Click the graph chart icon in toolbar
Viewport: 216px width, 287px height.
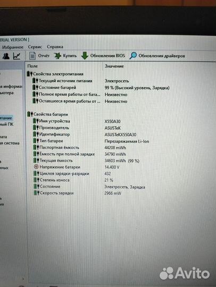tap(16, 56)
